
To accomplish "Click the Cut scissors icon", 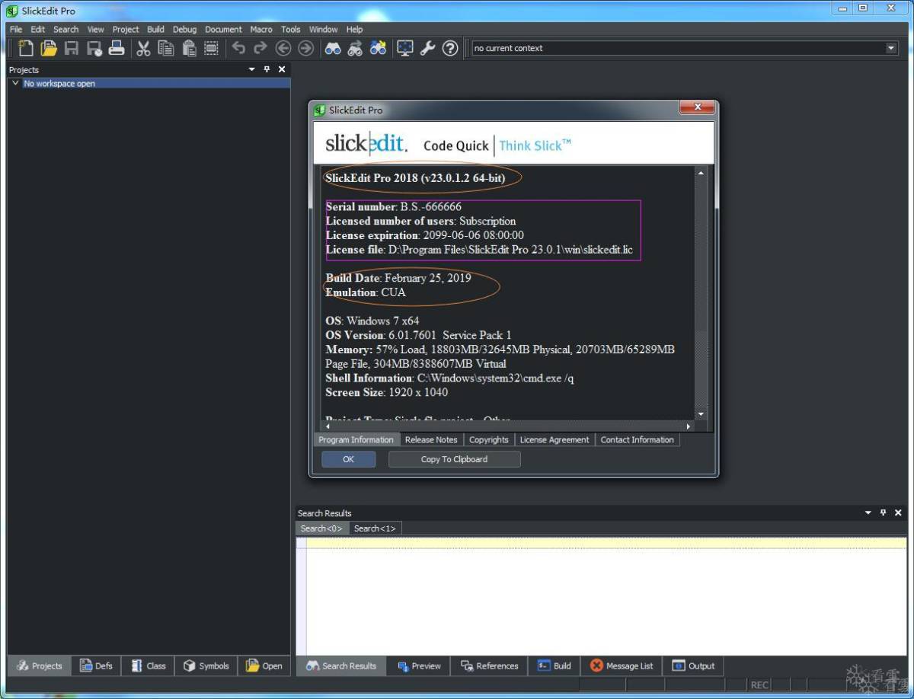I will [x=143, y=48].
